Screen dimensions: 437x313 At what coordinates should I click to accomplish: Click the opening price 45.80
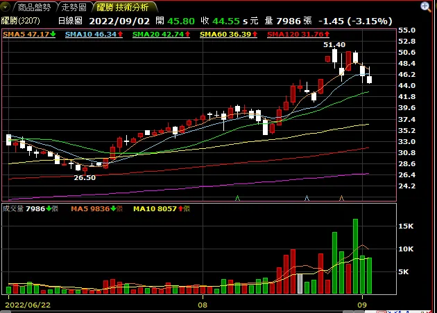click(181, 21)
